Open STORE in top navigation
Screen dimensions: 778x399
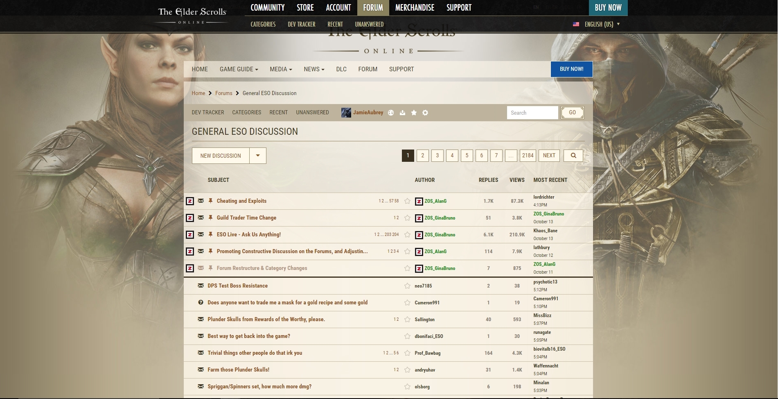[x=305, y=8]
